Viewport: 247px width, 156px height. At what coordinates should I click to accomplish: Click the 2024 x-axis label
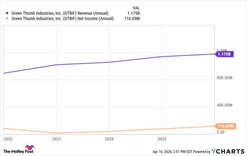coord(109,139)
